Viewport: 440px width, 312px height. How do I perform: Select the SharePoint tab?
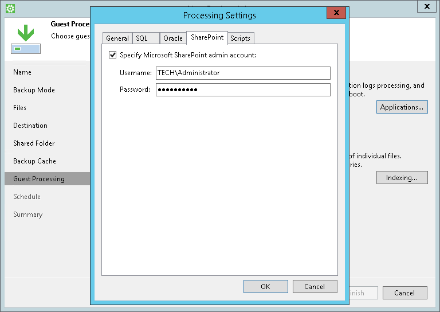(x=207, y=37)
